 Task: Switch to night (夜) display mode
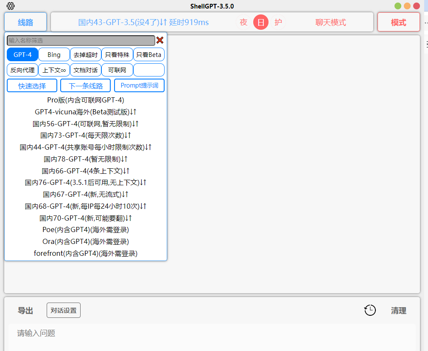243,22
